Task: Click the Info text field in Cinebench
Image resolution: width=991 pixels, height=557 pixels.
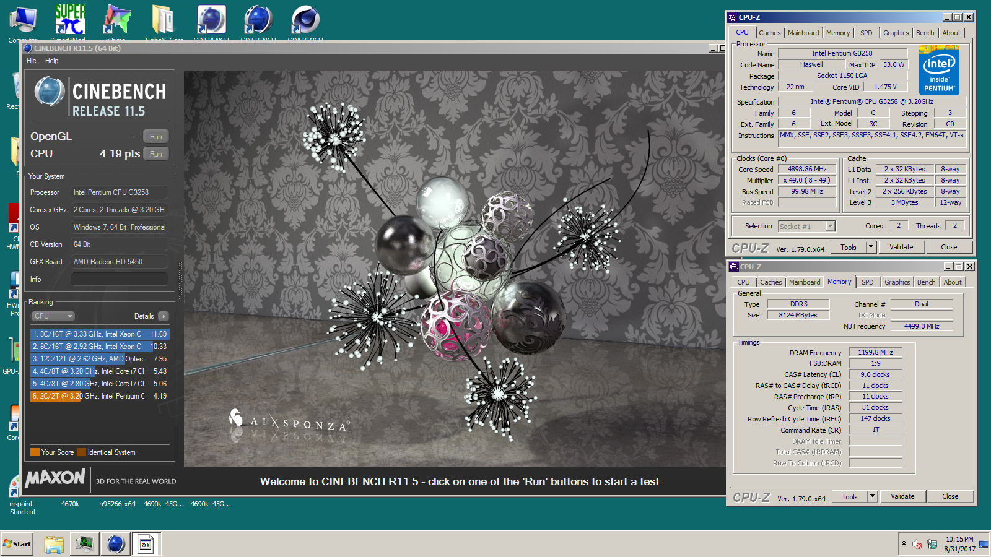Action: pyautogui.click(x=119, y=279)
